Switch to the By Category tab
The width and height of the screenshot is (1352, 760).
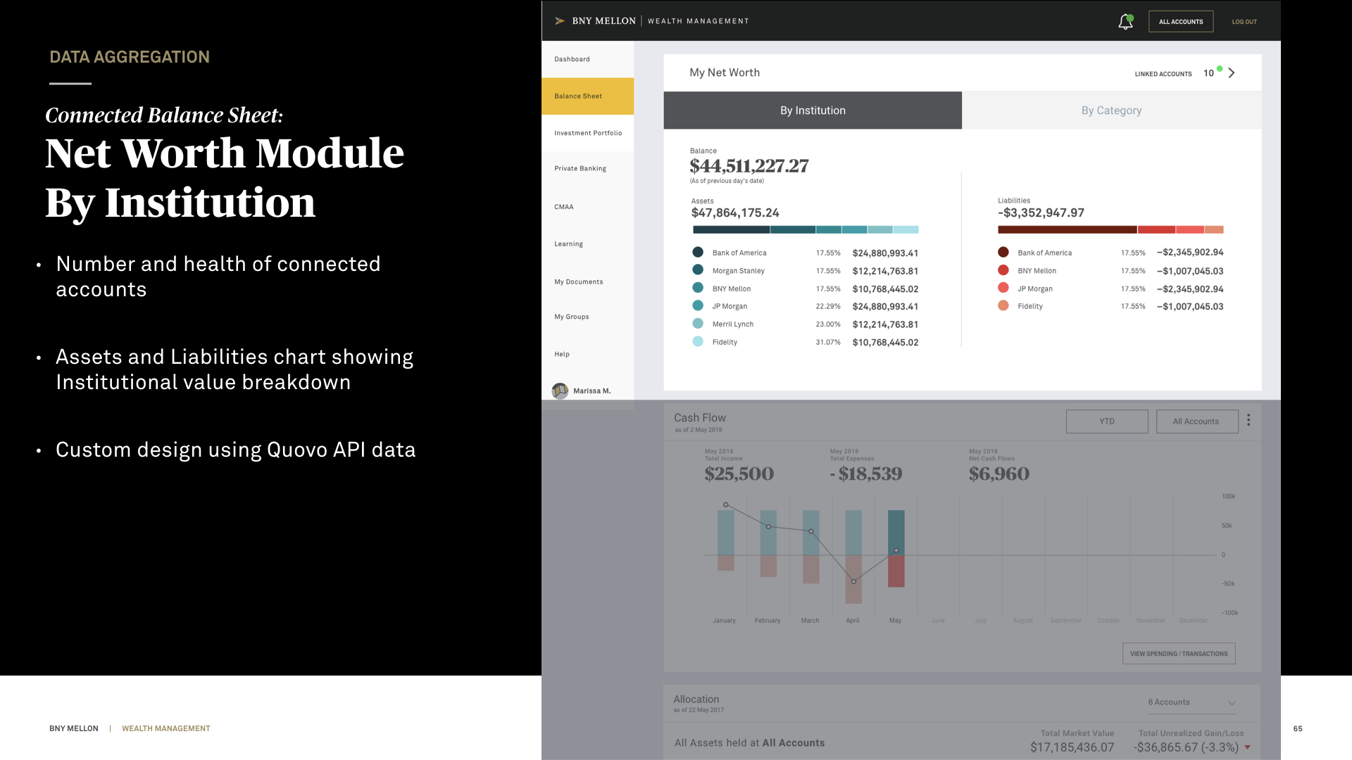[x=1112, y=110]
